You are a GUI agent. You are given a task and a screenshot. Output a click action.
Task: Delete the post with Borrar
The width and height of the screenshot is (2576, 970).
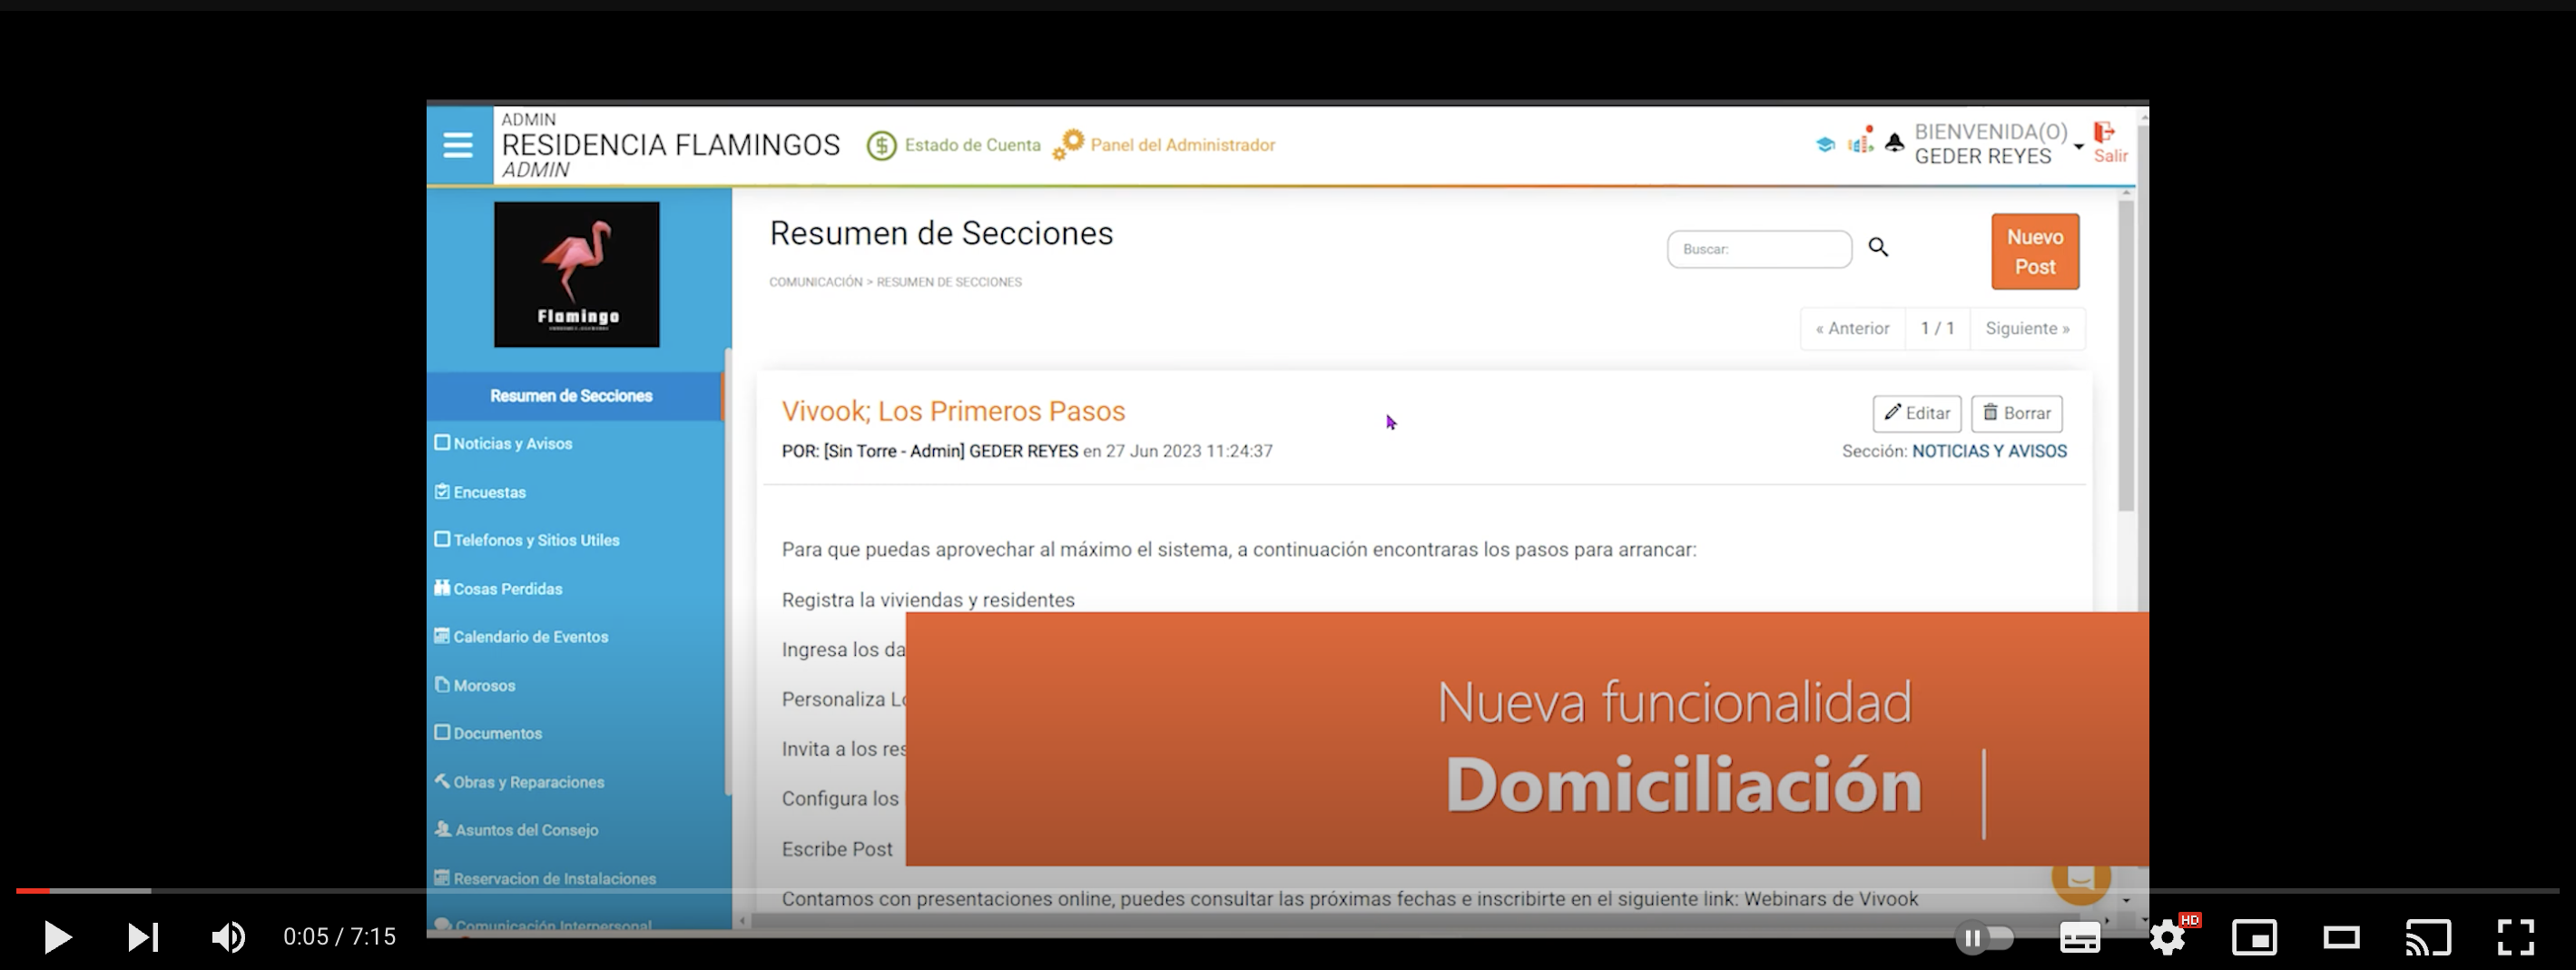(x=2016, y=413)
